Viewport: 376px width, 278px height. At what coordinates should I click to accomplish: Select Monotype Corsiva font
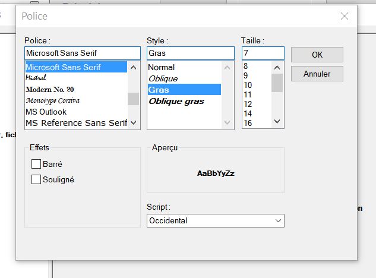coord(53,100)
